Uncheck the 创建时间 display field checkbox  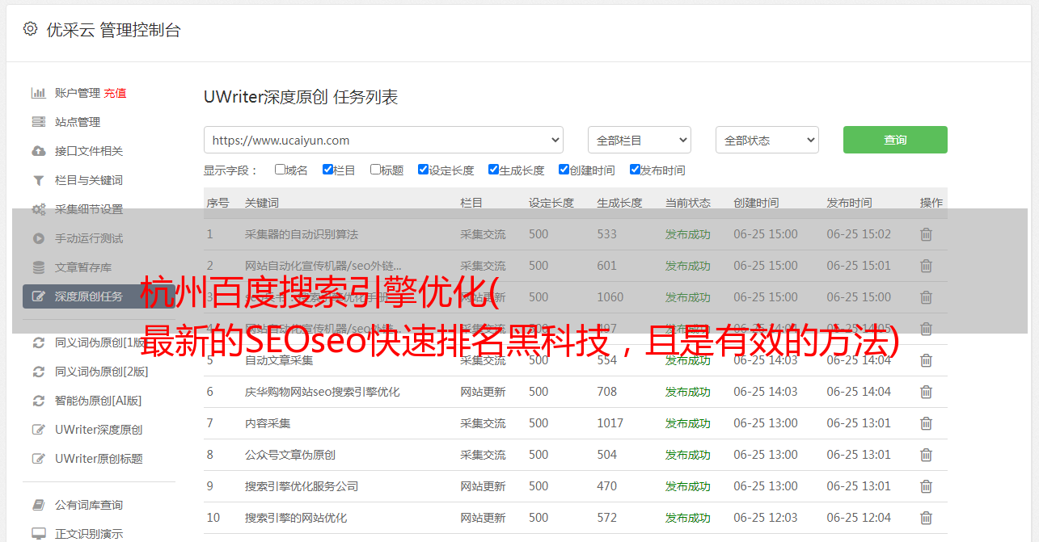click(x=564, y=170)
